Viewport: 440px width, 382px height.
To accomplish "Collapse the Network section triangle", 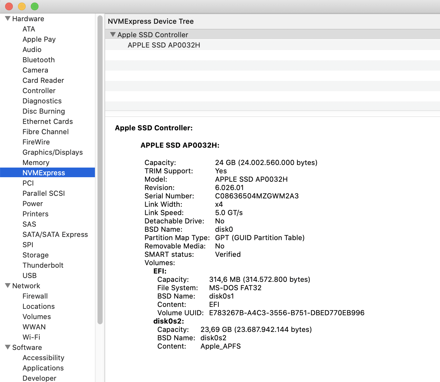I will pos(8,286).
